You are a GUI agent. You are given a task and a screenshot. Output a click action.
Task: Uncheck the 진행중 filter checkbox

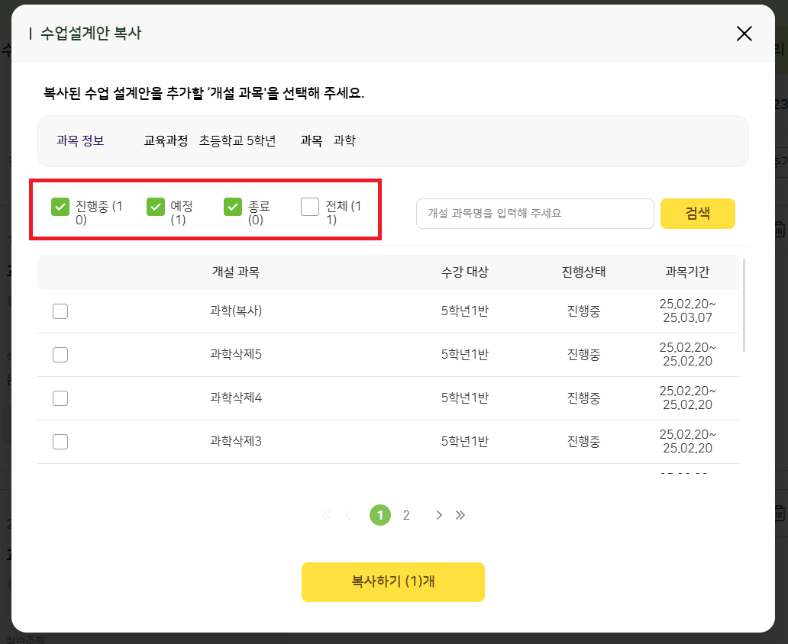click(60, 207)
